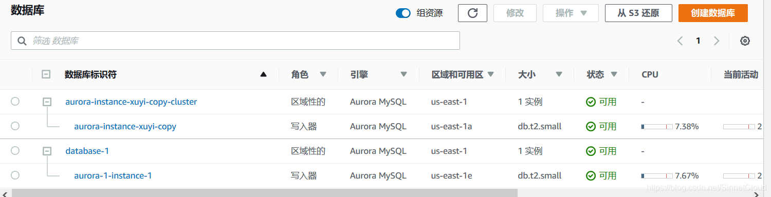Collapse all groups via header minus box
The height and width of the screenshot is (197, 771).
pyautogui.click(x=46, y=74)
